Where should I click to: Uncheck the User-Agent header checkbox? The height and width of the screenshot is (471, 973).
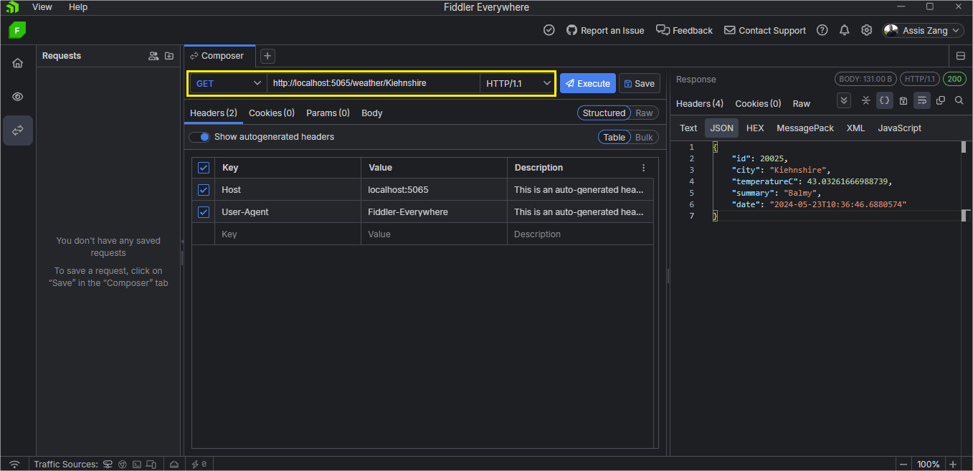[x=204, y=212]
